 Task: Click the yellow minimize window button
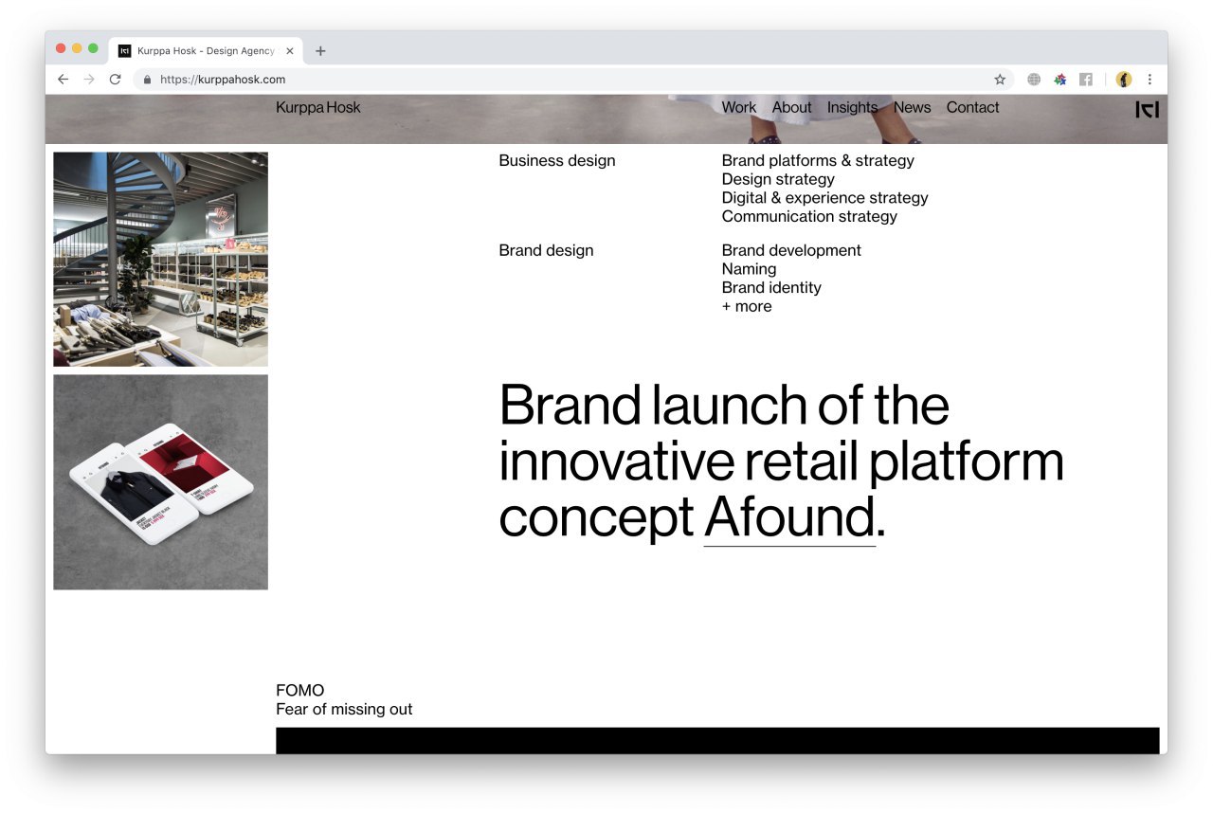pos(77,48)
